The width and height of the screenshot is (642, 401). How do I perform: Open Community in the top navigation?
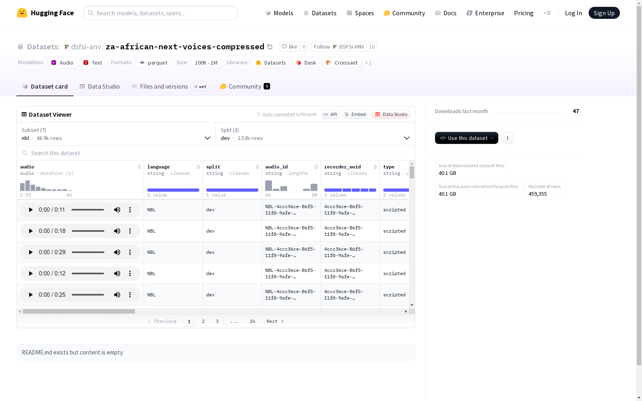tap(404, 13)
